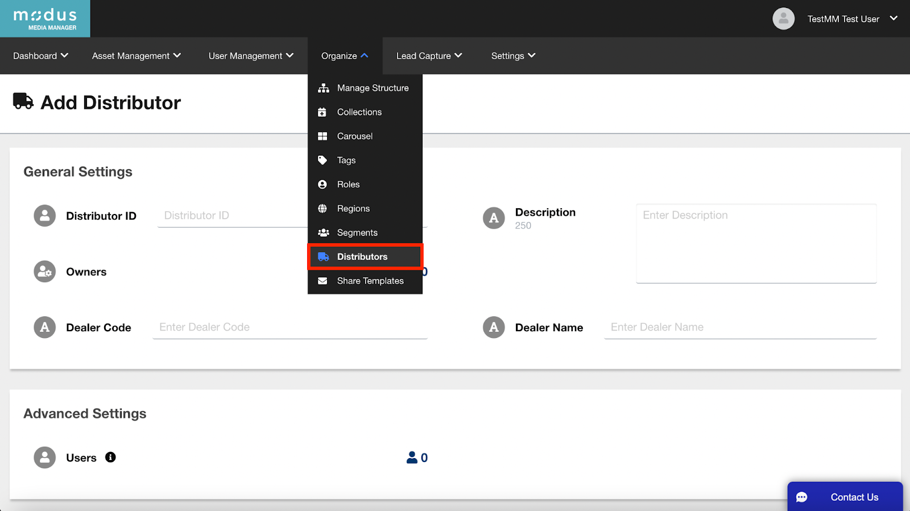Click the Tags label icon
The height and width of the screenshot is (511, 910).
(x=322, y=160)
